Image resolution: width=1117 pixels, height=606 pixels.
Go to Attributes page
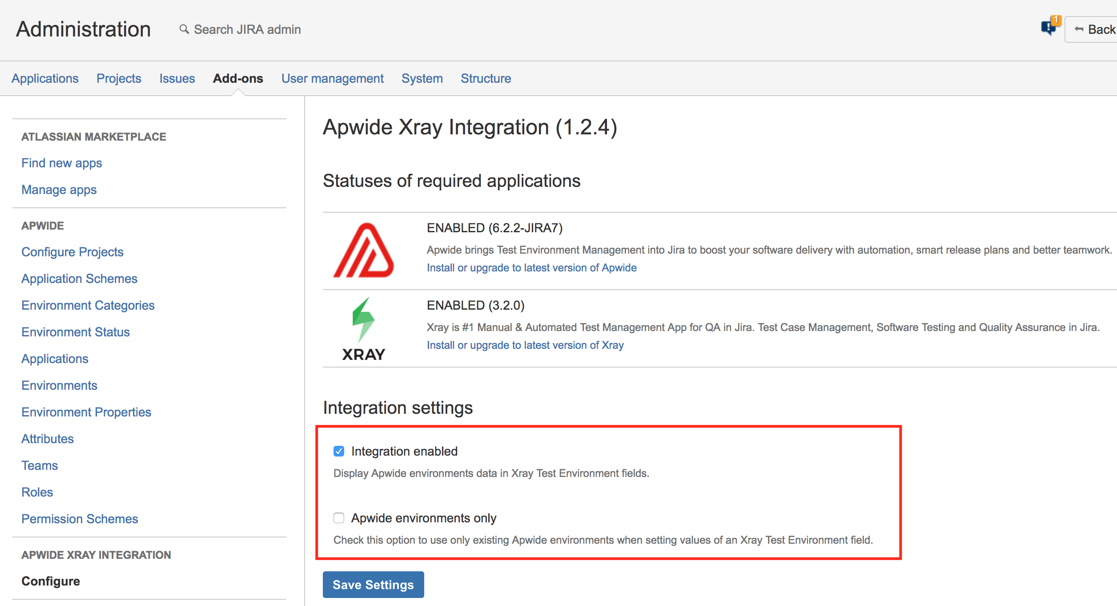pyautogui.click(x=48, y=439)
